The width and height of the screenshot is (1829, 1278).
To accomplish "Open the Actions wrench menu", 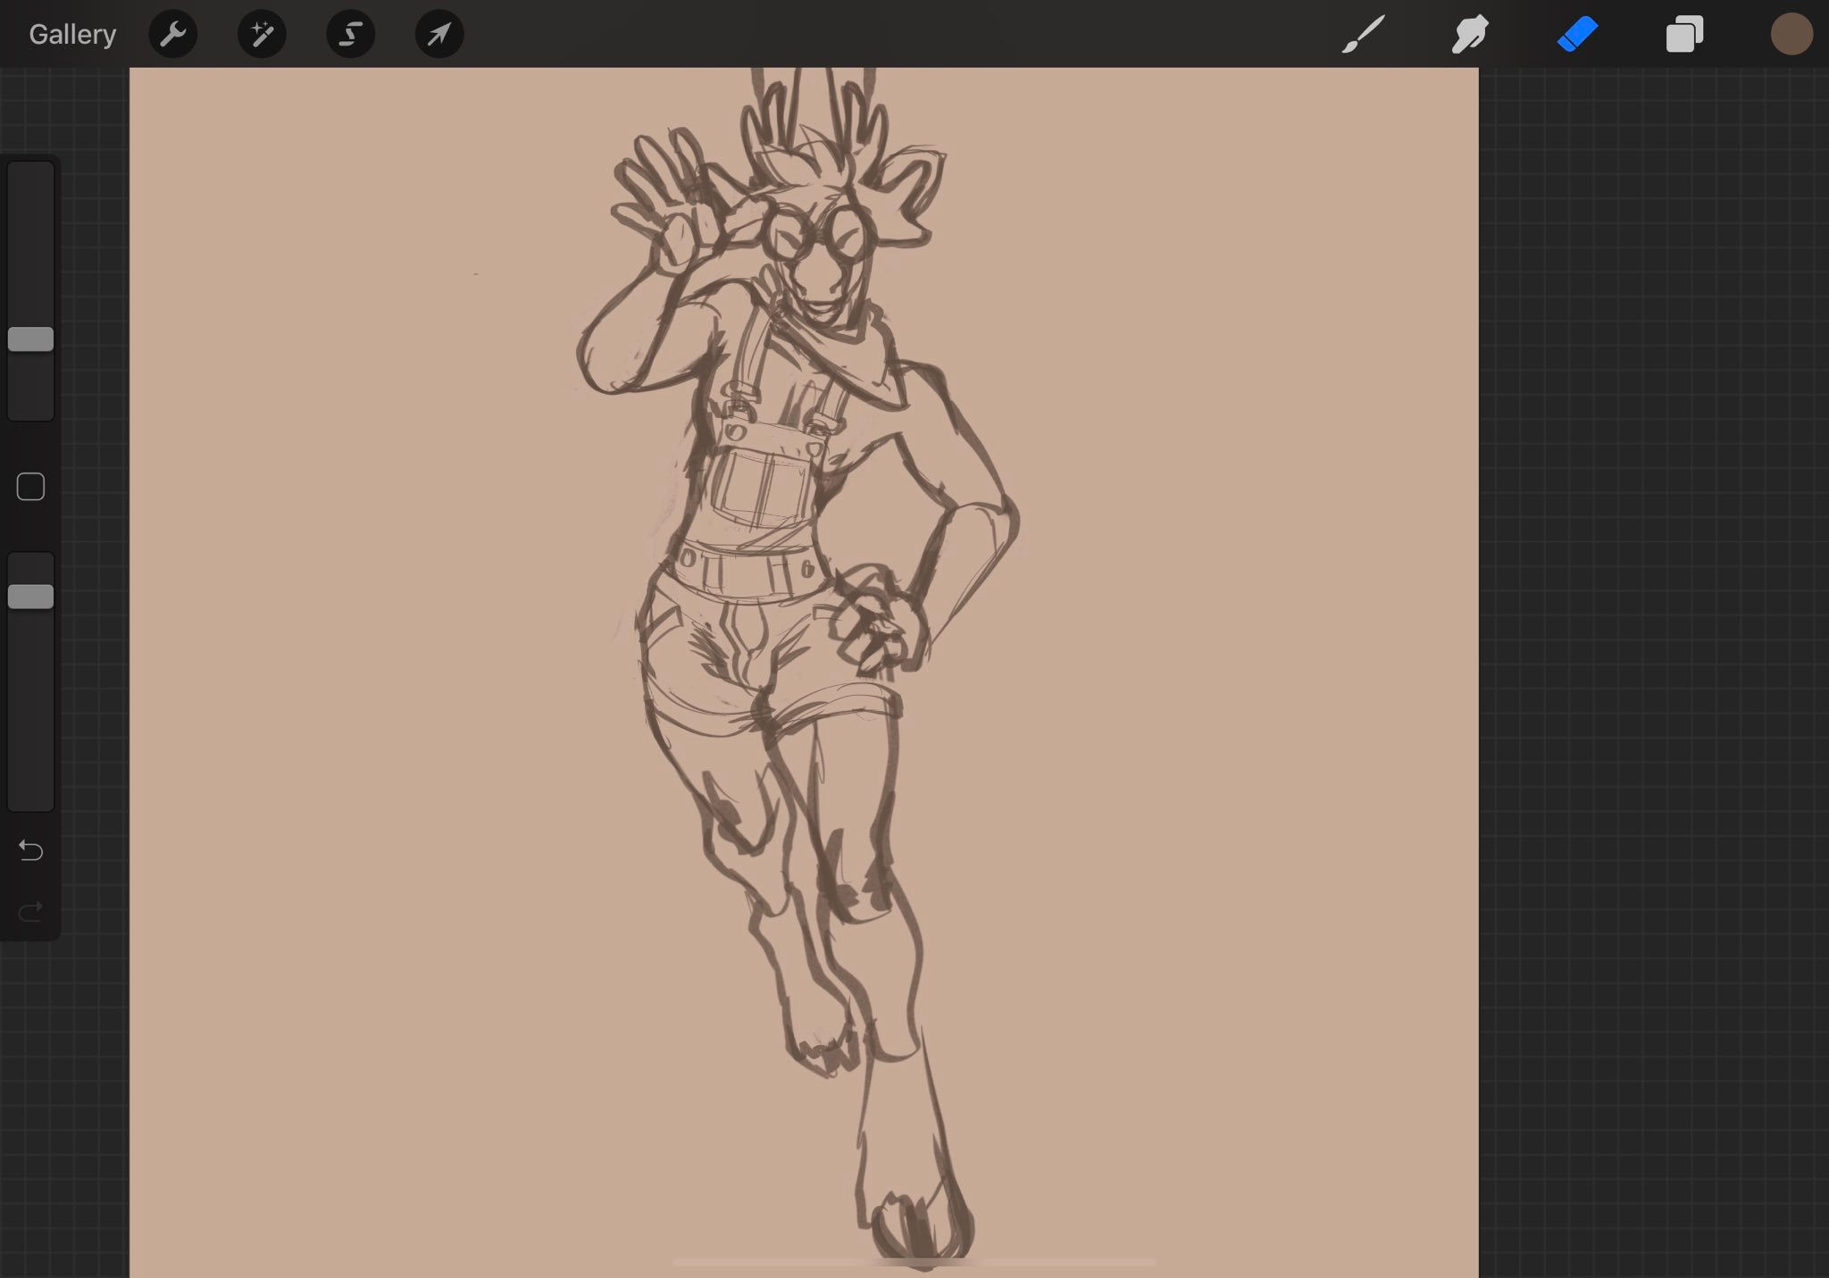I will click(172, 35).
